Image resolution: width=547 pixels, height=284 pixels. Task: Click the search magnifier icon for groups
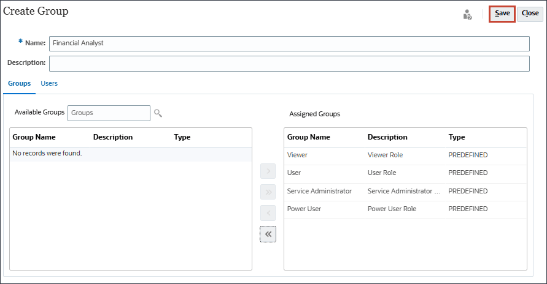pos(158,113)
